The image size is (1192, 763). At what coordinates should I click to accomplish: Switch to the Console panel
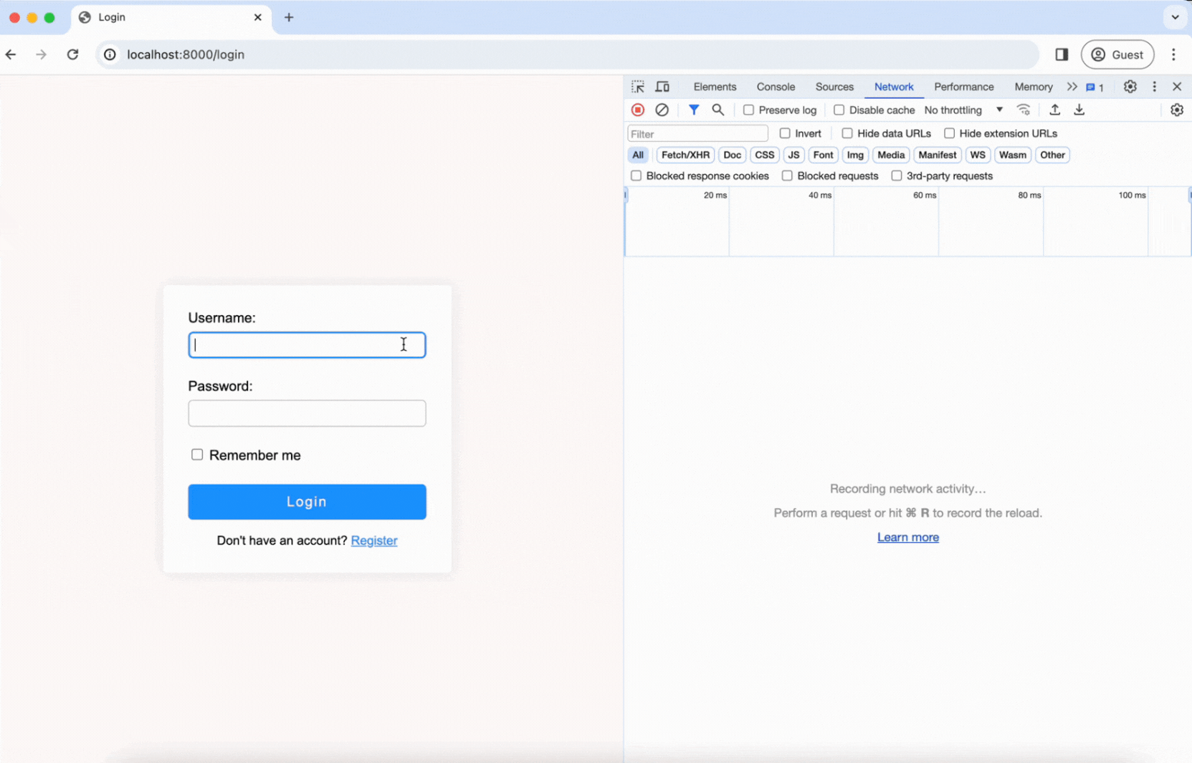tap(776, 86)
